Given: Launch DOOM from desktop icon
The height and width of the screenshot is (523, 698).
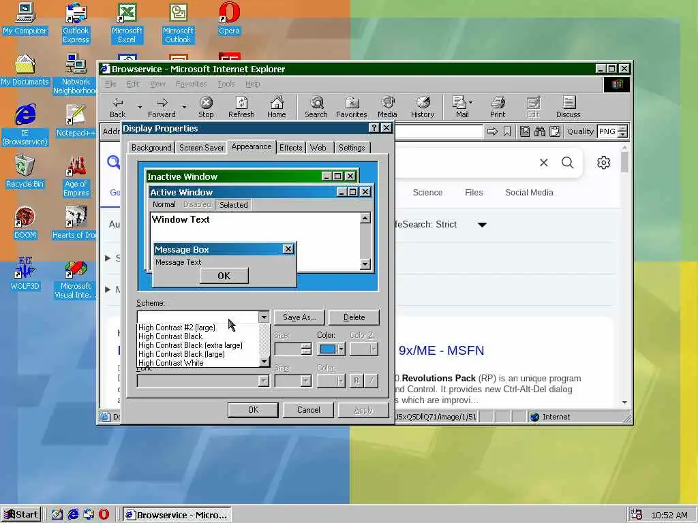Looking at the screenshot, I should 25,223.
